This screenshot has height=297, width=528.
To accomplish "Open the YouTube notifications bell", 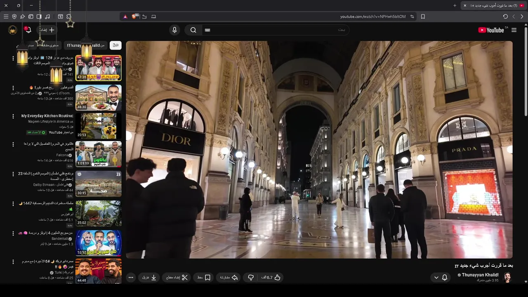I will (28, 30).
